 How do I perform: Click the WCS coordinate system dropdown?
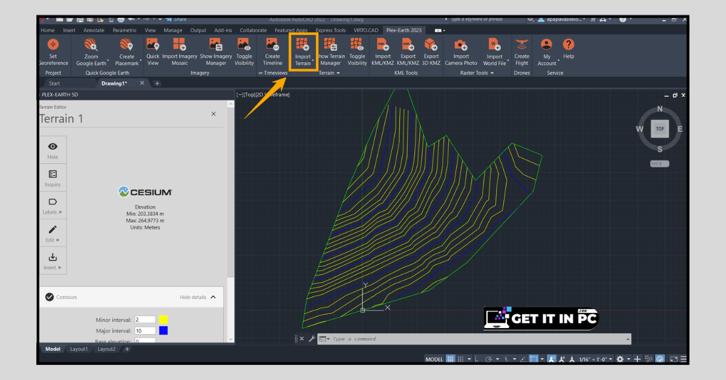point(659,163)
